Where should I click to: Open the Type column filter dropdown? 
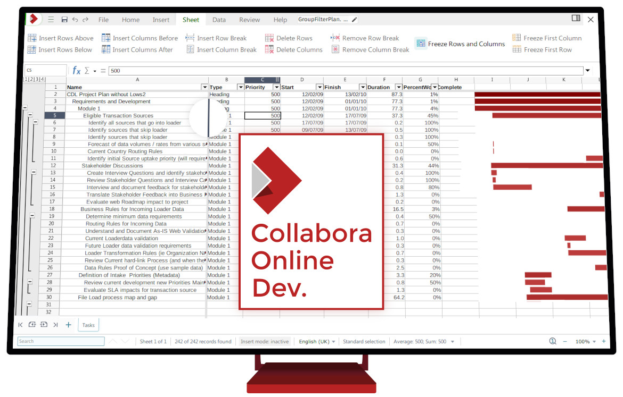[240, 87]
